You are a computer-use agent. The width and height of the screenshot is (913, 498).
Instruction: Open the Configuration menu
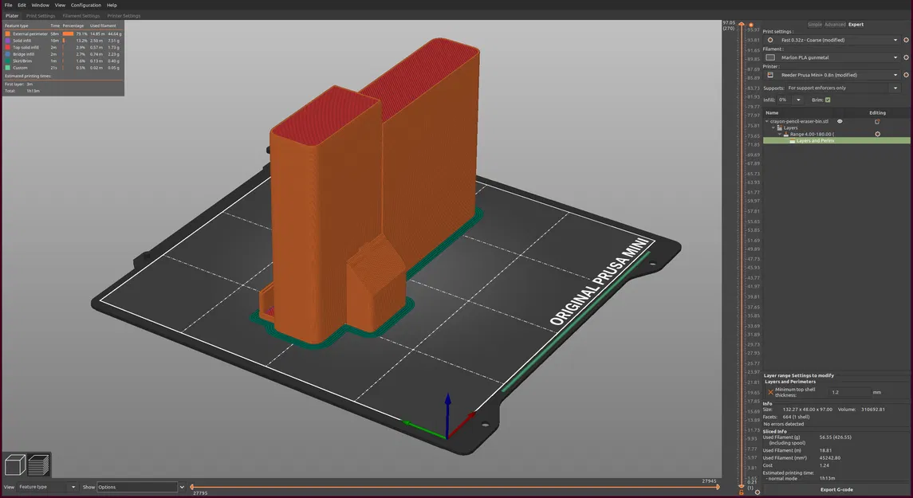[85, 6]
